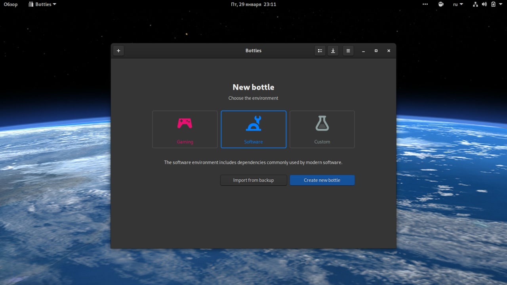
Task: Select the Custom environment card
Action: click(x=322, y=129)
